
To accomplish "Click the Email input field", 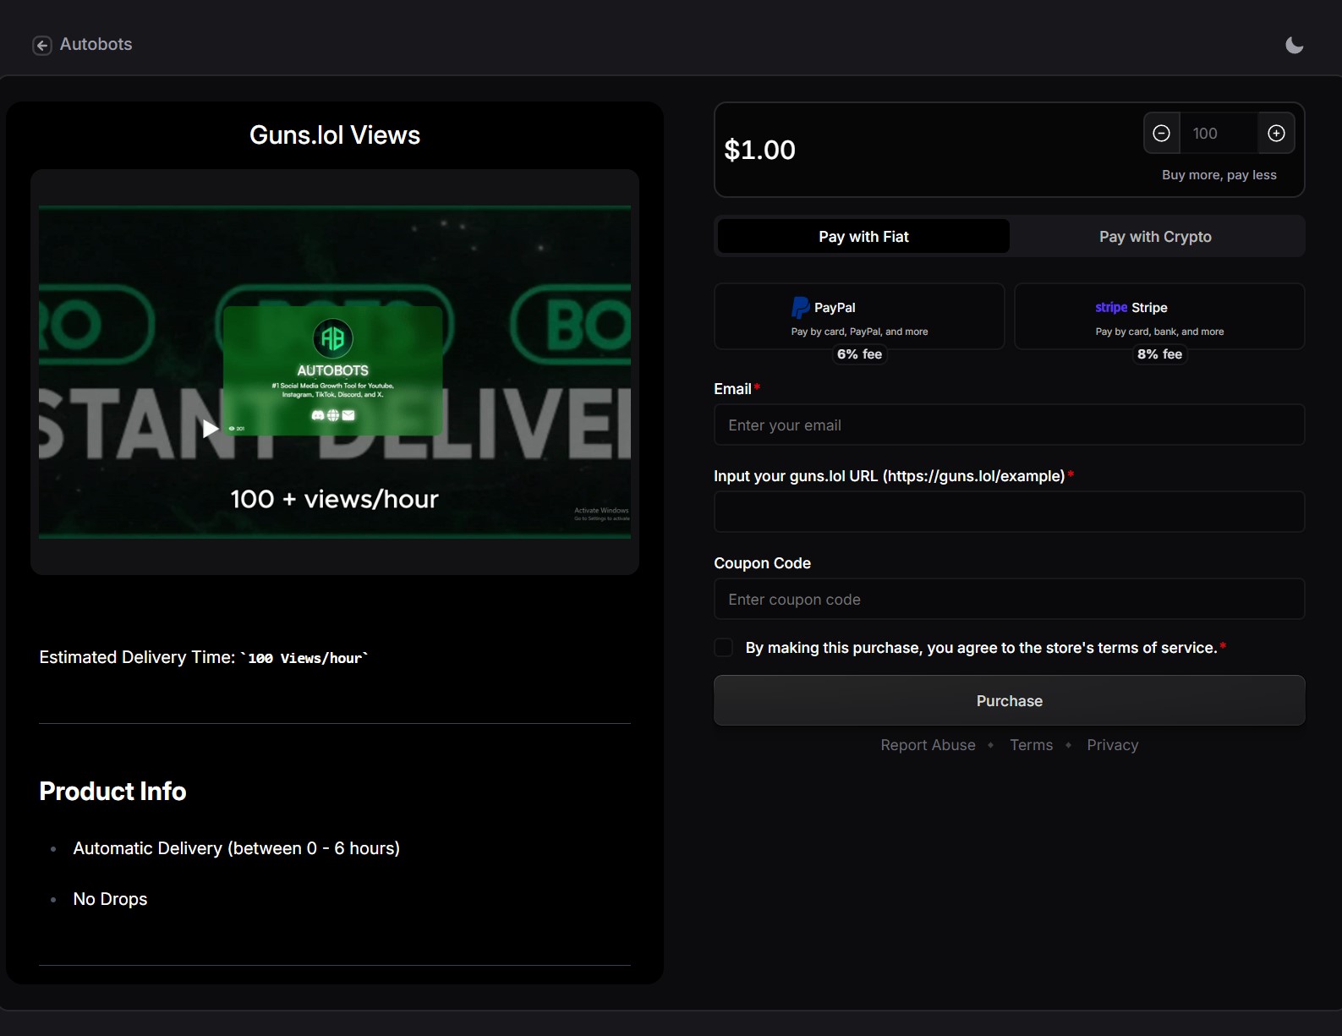I will (1009, 425).
